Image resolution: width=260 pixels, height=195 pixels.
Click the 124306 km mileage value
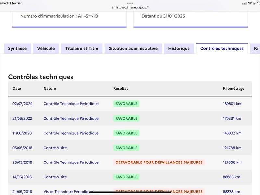[x=232, y=162]
